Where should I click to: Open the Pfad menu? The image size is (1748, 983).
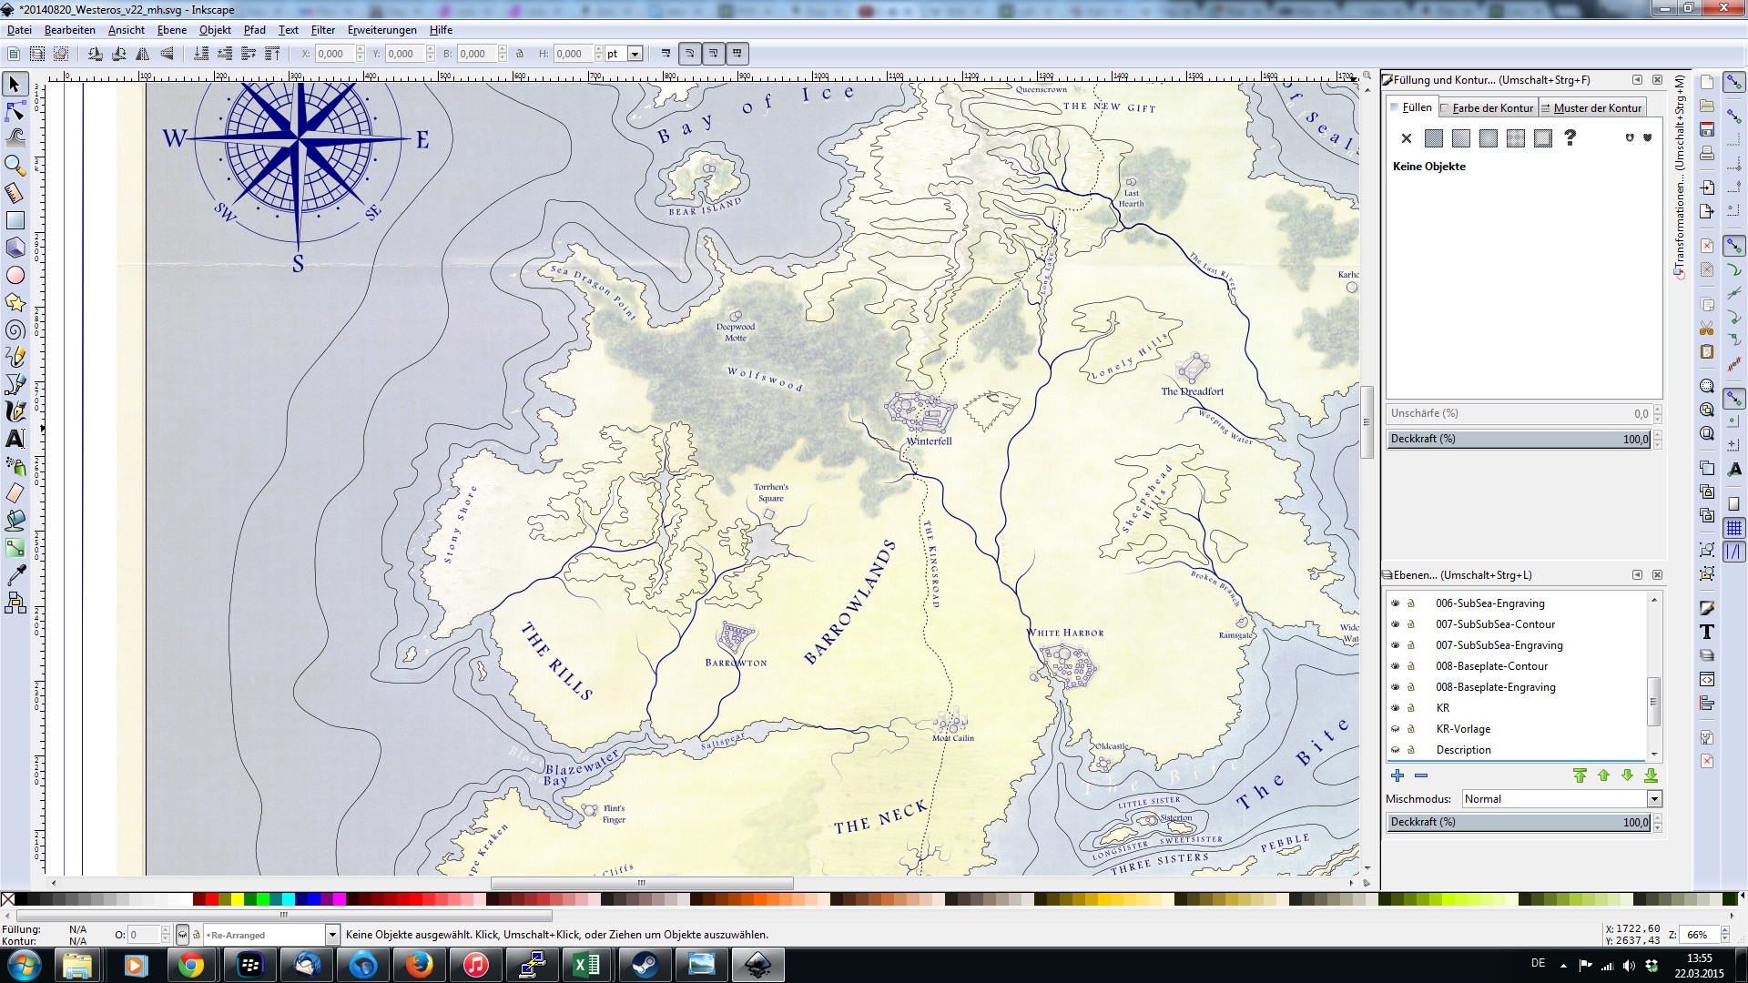[x=254, y=30]
